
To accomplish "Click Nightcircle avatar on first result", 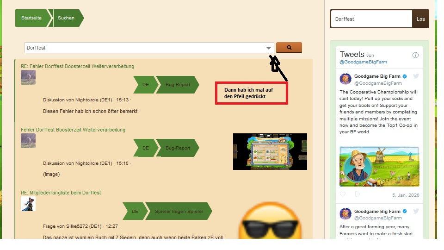I will 28,77.
